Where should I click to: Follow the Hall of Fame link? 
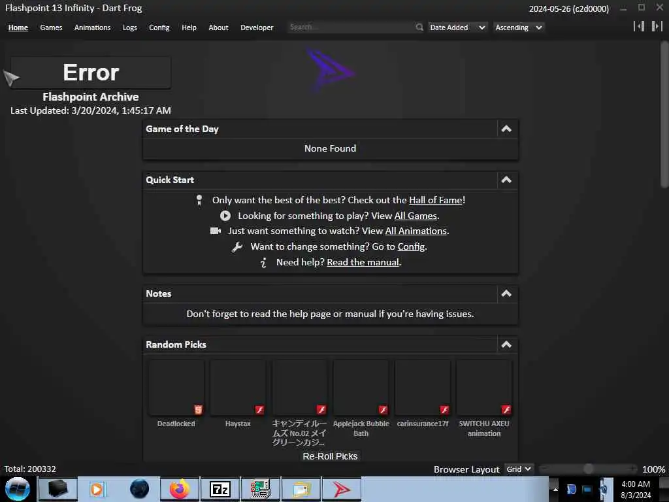436,200
